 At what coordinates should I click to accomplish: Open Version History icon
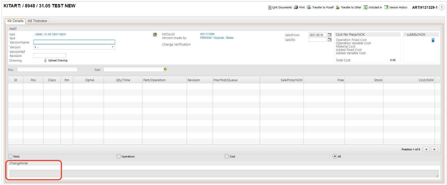386,7
